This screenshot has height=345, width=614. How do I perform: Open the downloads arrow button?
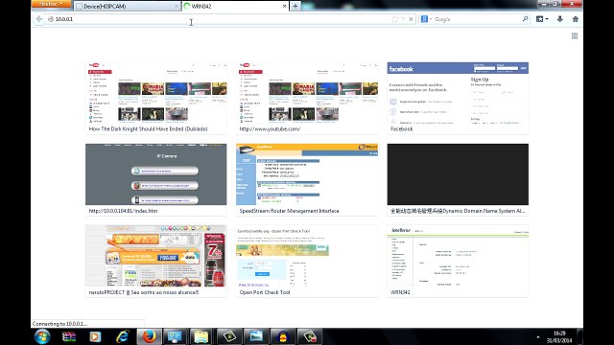point(560,19)
